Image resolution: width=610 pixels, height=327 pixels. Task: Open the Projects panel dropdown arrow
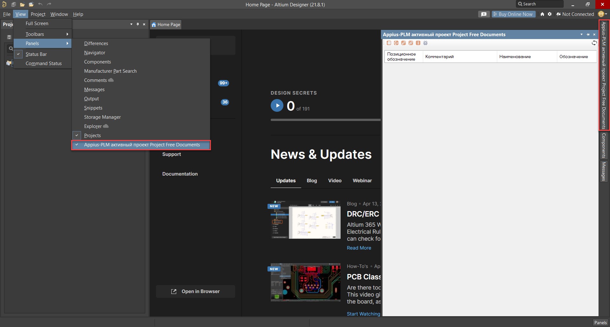tap(131, 24)
